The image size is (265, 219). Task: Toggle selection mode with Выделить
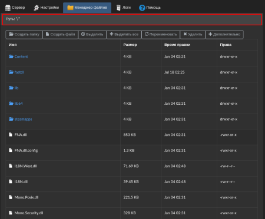pyautogui.click(x=92, y=34)
